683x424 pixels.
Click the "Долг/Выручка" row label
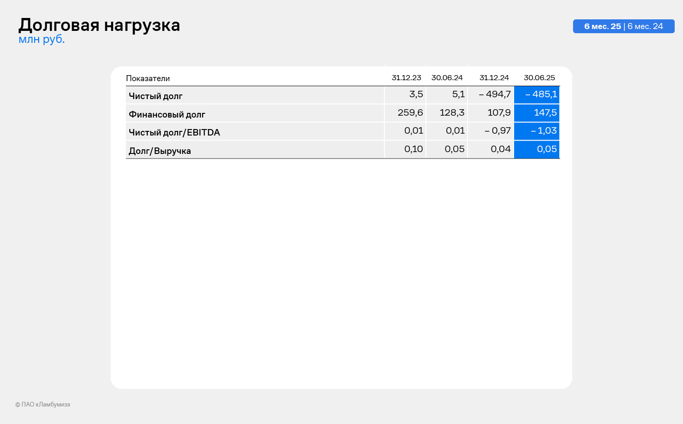click(x=160, y=151)
